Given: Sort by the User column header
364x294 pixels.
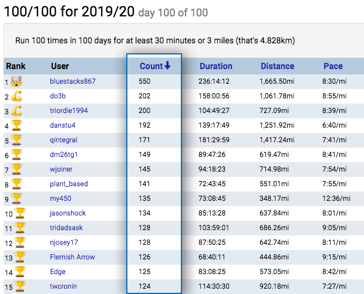Looking at the screenshot, I should [60, 66].
